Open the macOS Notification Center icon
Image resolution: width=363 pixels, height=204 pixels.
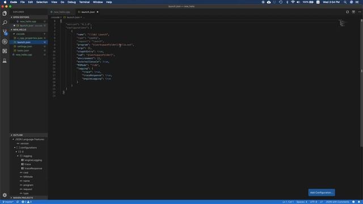click(x=357, y=2)
